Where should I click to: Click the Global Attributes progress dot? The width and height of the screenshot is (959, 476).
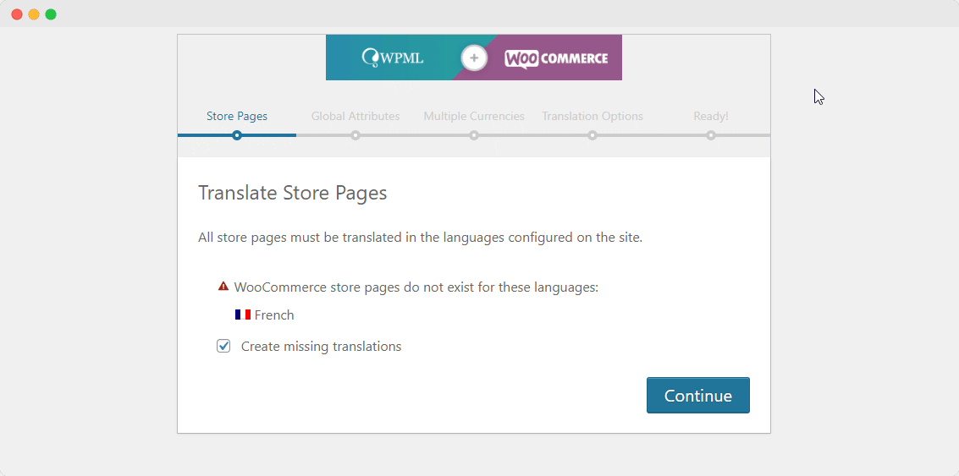[355, 135]
